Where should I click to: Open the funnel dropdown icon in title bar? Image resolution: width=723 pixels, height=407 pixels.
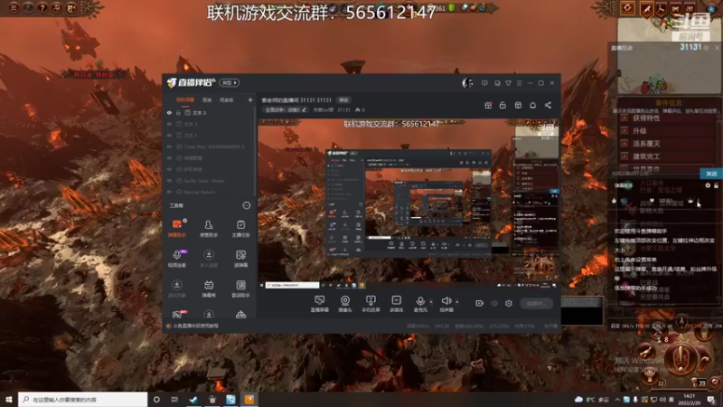(508, 83)
